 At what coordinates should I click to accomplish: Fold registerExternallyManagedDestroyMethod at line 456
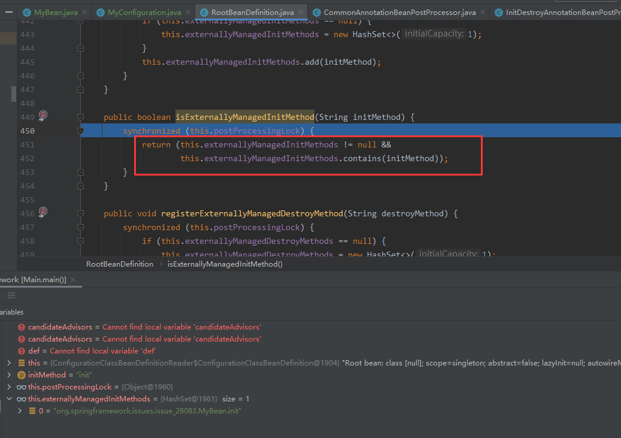click(x=80, y=214)
